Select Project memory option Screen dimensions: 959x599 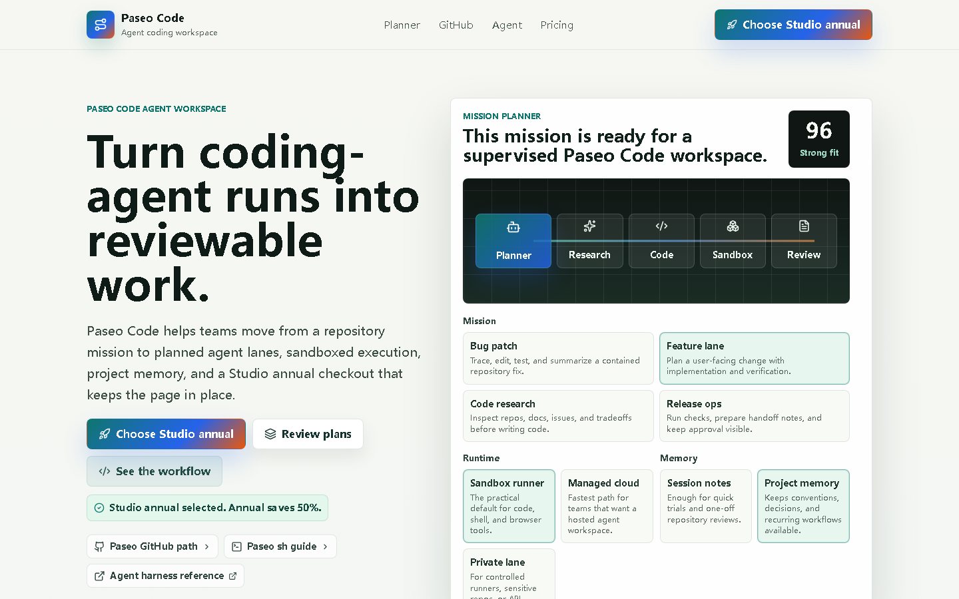803,506
